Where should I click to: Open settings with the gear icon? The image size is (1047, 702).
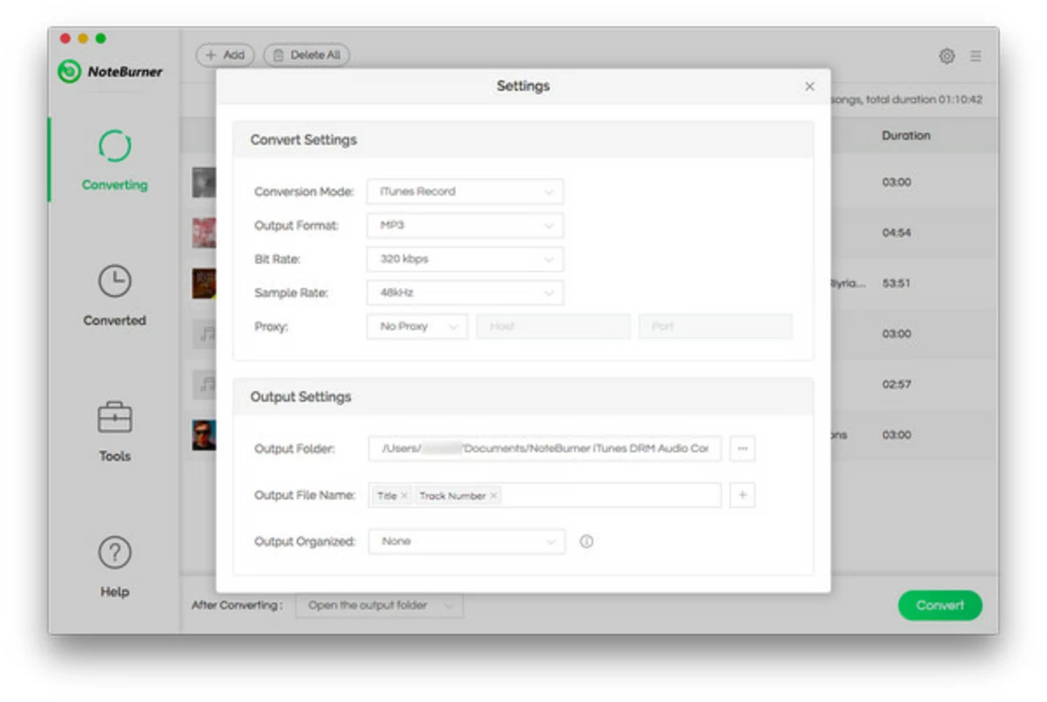point(947,55)
